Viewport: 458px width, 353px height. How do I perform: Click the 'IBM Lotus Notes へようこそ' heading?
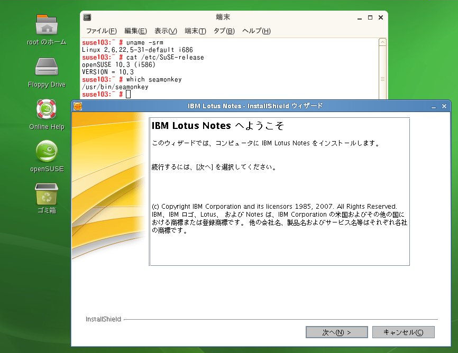pyautogui.click(x=217, y=126)
